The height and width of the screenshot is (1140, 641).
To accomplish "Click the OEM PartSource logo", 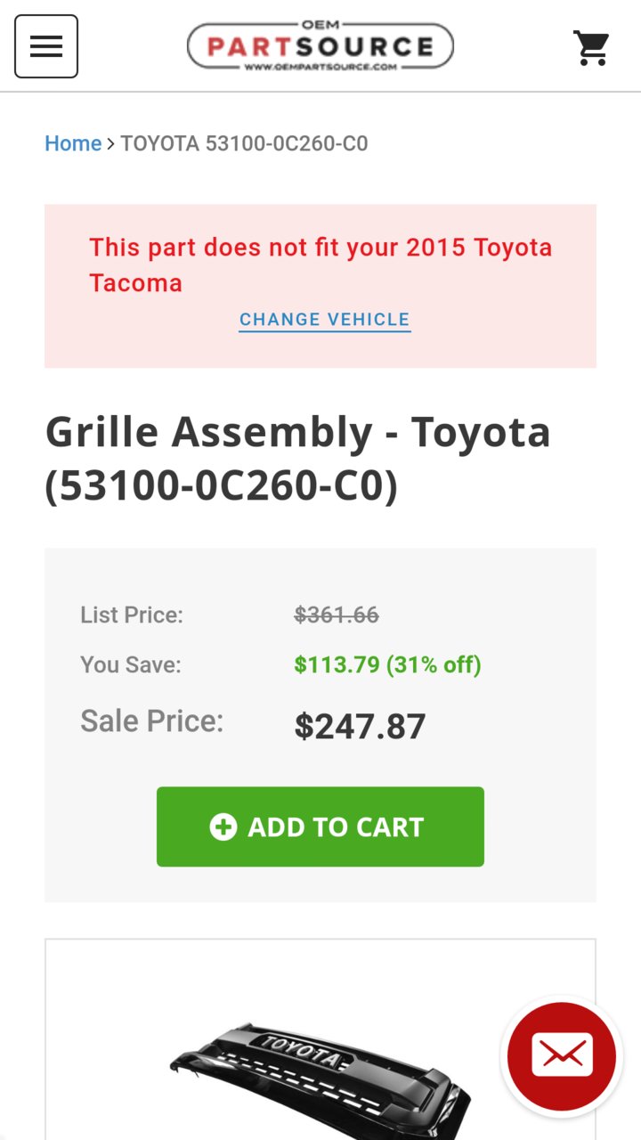I will pyautogui.click(x=320, y=46).
